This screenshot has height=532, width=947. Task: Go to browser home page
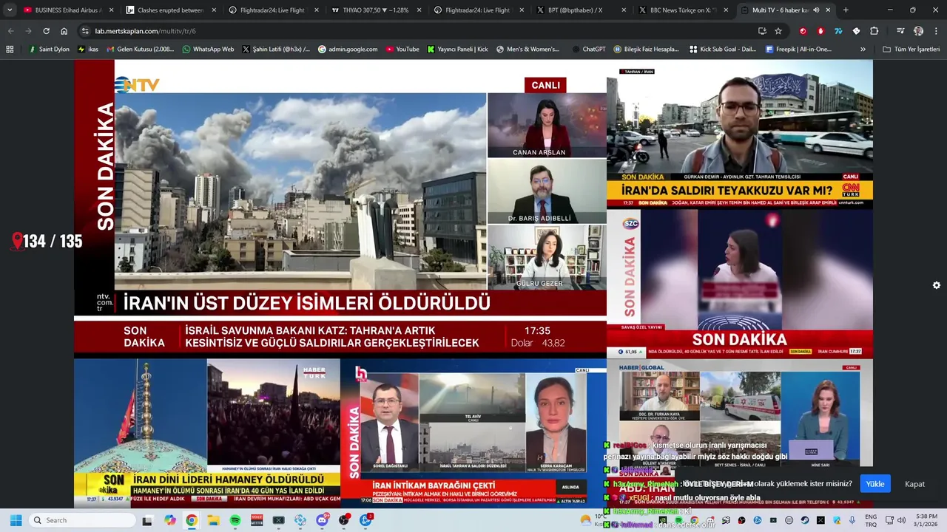(64, 31)
